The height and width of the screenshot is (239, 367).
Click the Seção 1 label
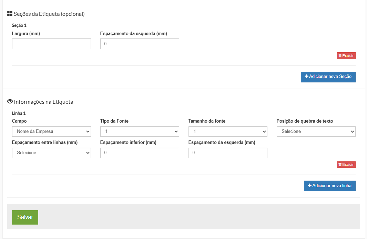tap(19, 25)
